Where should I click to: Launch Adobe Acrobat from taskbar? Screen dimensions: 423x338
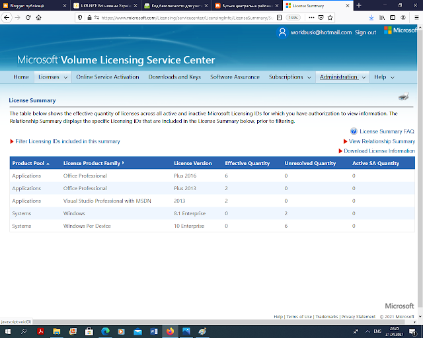tap(40, 331)
